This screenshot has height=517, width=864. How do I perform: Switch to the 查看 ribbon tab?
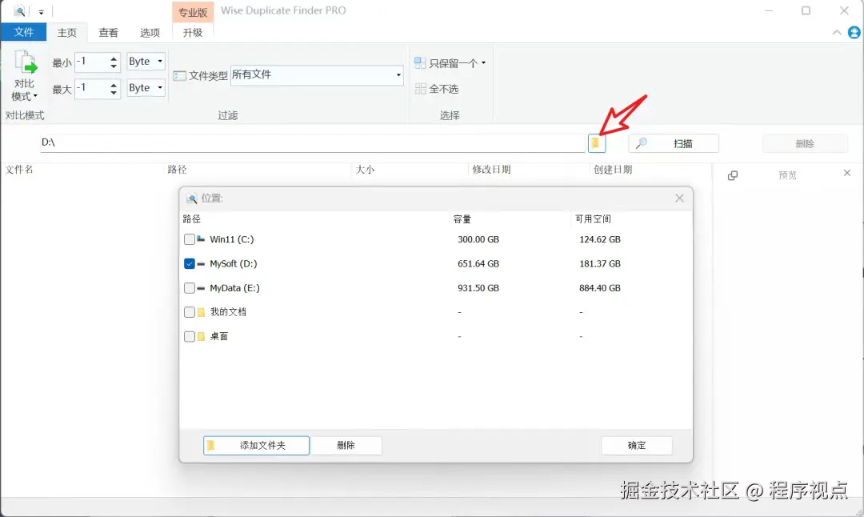click(108, 33)
